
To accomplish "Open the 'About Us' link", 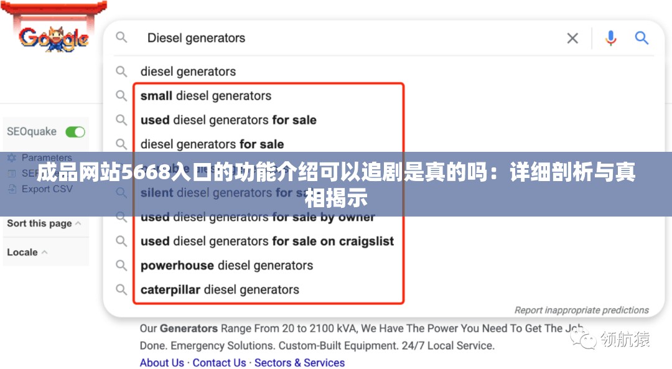I will (x=161, y=362).
